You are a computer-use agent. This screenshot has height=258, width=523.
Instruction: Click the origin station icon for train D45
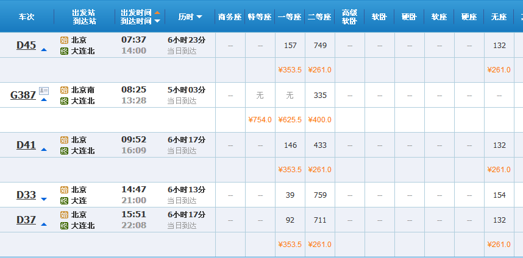click(x=64, y=40)
